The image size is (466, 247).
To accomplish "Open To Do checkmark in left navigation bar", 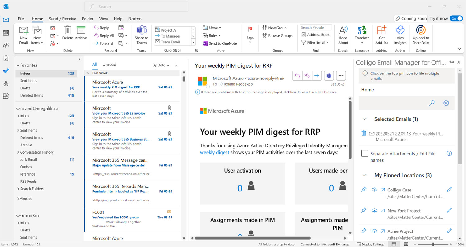I will 6,71.
